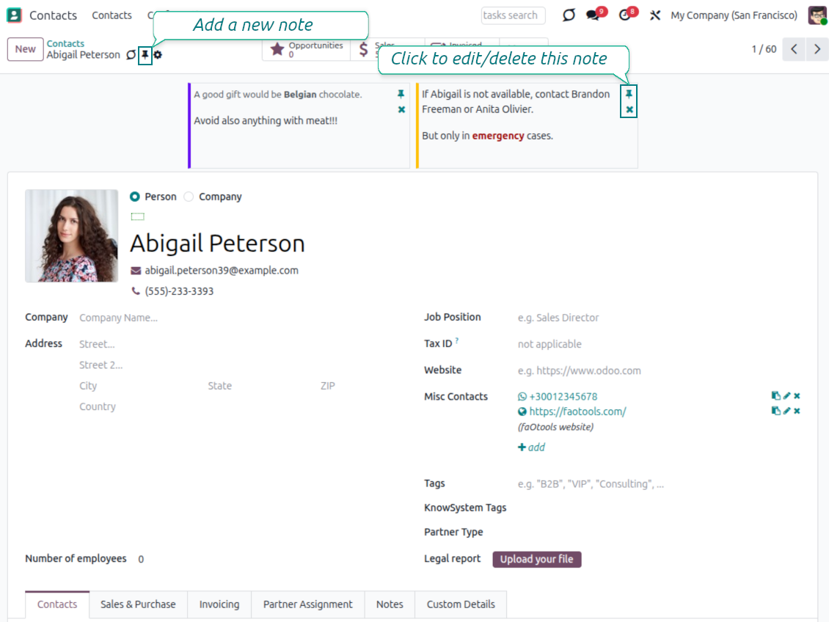Image resolution: width=829 pixels, height=622 pixels.
Task: Click the pin icon to add a new note
Action: pyautogui.click(x=145, y=55)
